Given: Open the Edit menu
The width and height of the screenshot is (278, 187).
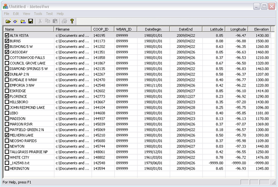Looking at the screenshot, I should click(x=16, y=14).
